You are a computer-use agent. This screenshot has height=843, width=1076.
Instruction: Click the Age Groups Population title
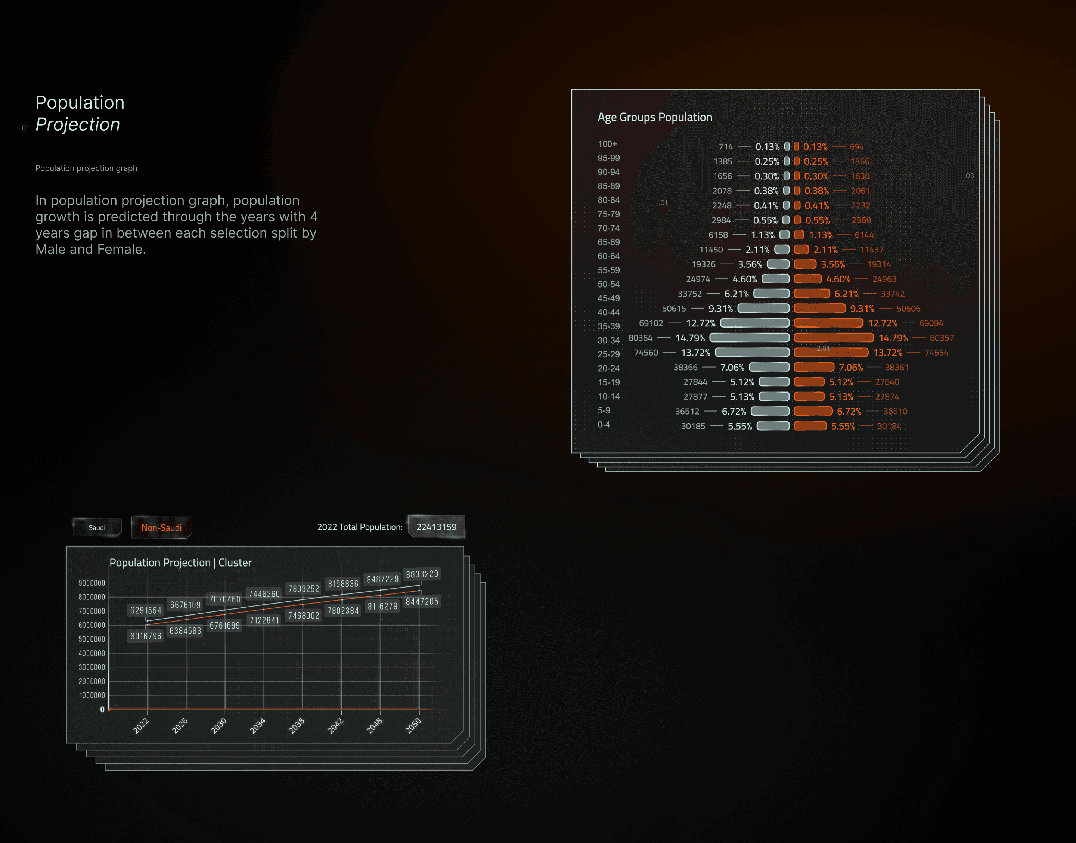(654, 117)
